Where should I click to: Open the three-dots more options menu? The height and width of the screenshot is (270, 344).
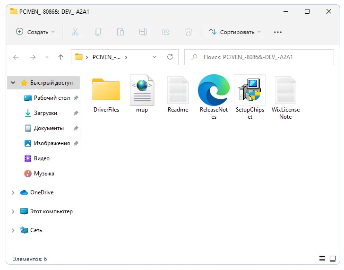tap(278, 32)
